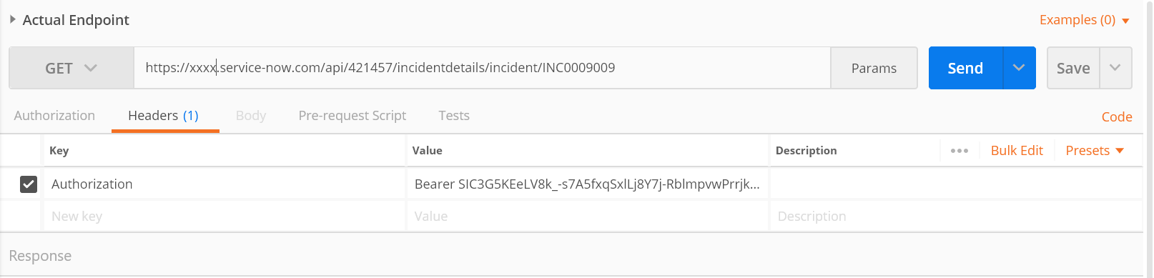Open Save options dropdown arrow

click(x=1115, y=68)
